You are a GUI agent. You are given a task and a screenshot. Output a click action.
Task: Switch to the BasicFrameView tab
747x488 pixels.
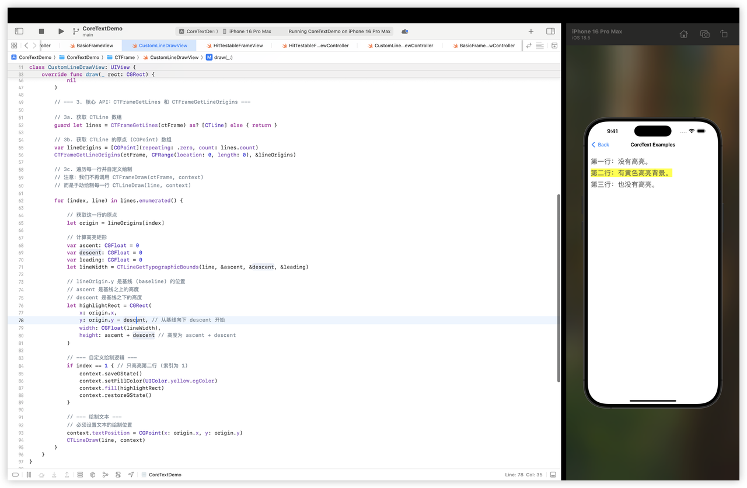(91, 46)
